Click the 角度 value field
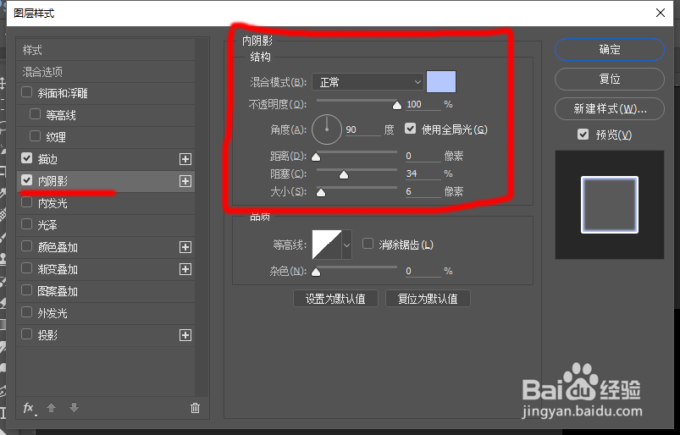Image resolution: width=680 pixels, height=435 pixels. (363, 130)
